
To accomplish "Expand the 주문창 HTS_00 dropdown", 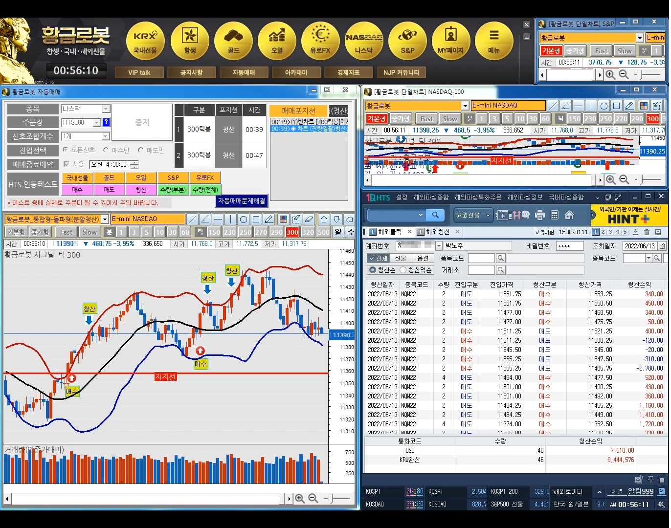I will [x=97, y=123].
